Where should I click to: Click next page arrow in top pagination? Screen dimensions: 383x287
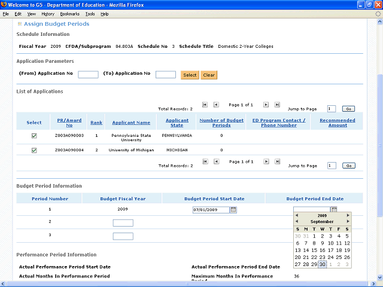pos(266,105)
